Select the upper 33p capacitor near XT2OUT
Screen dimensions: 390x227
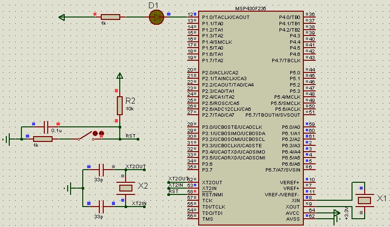(x=101, y=170)
